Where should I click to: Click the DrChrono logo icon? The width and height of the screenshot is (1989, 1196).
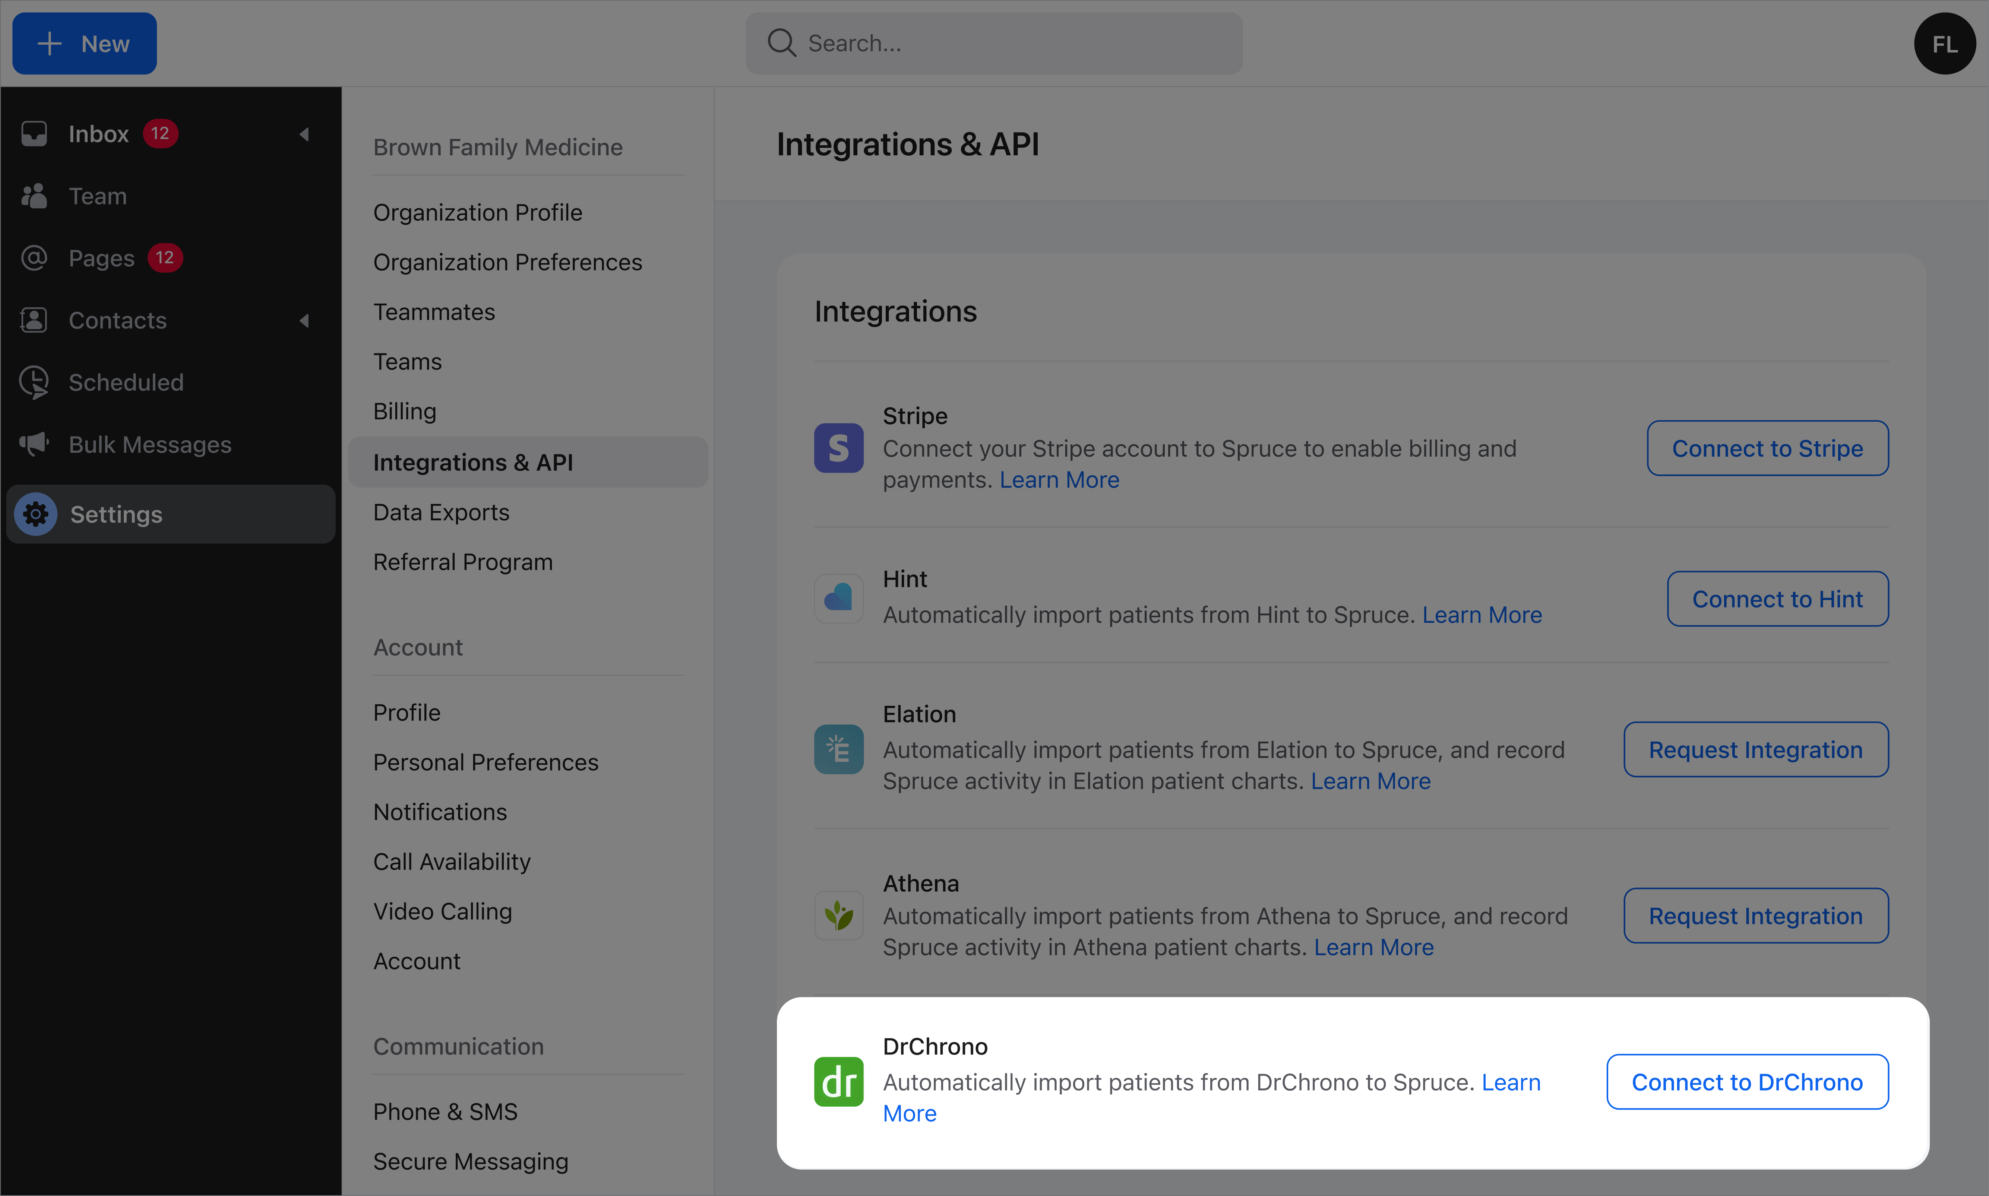(x=838, y=1082)
